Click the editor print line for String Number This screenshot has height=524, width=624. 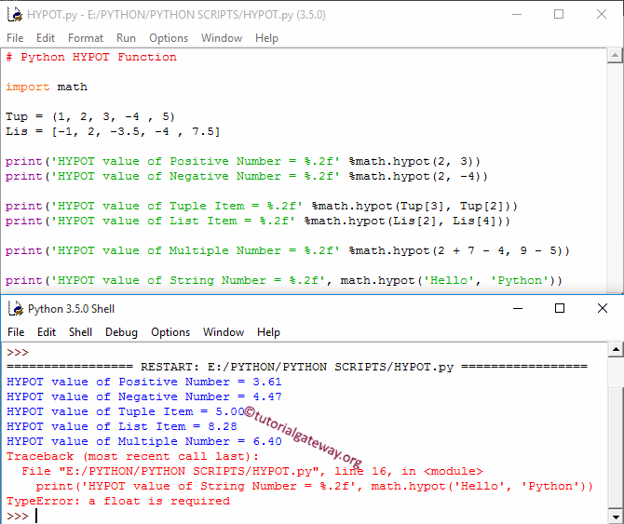pyautogui.click(x=284, y=281)
